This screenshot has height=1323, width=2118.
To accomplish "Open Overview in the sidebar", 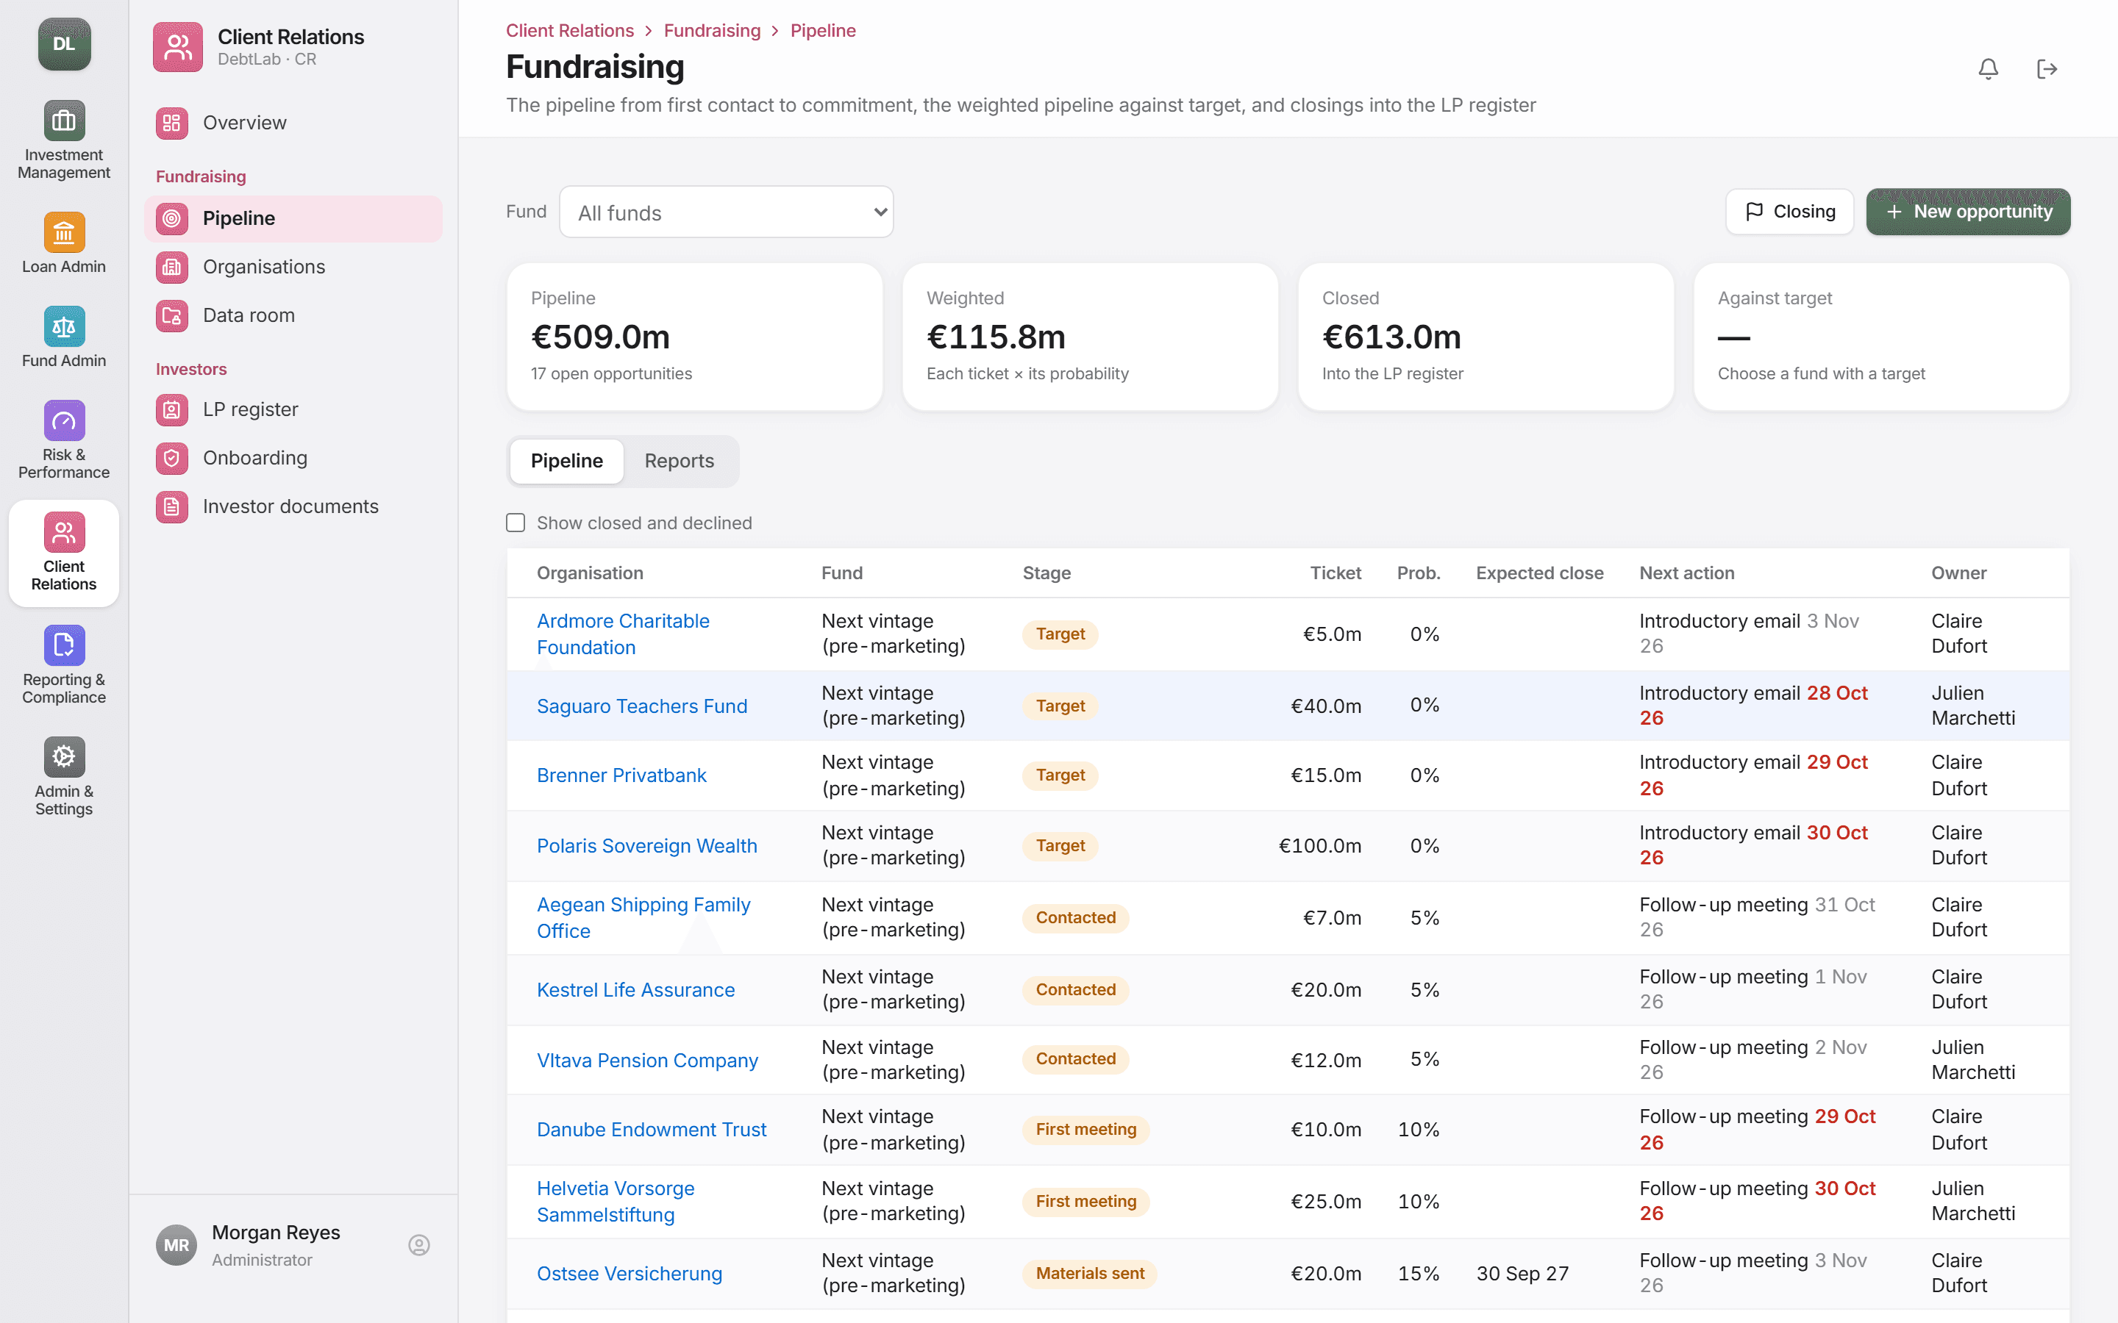I will coord(293,123).
